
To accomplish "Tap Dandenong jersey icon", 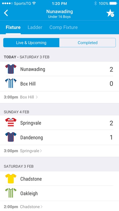I will point(11,137).
